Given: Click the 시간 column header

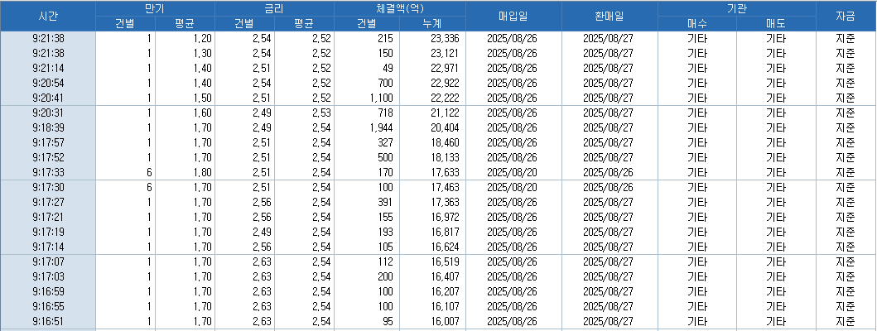Looking at the screenshot, I should 48,16.
